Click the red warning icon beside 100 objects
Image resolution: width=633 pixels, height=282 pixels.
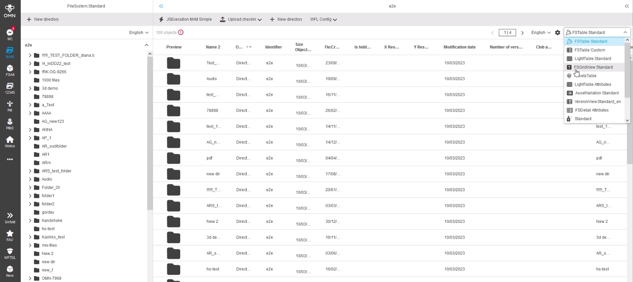[181, 32]
